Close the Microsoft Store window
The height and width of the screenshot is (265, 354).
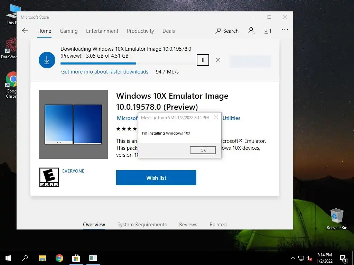pyautogui.click(x=285, y=17)
